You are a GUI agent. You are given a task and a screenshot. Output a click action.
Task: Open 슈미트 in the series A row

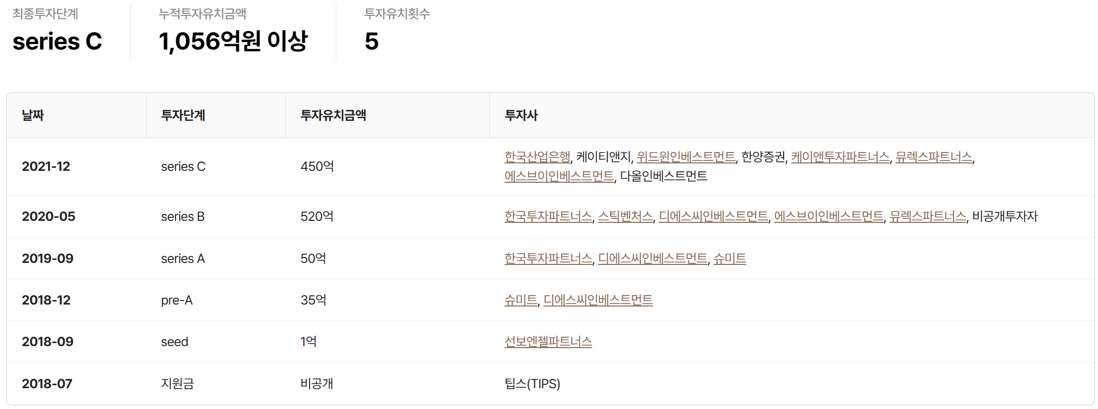tap(730, 258)
